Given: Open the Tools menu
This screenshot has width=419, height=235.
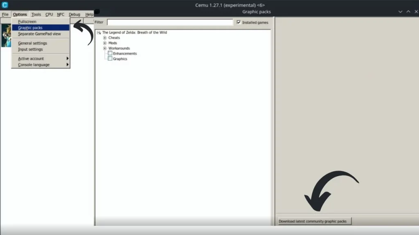Looking at the screenshot, I should 36,14.
